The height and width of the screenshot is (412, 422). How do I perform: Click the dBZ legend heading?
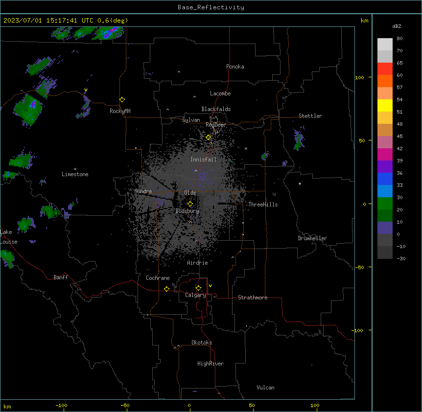point(397,26)
